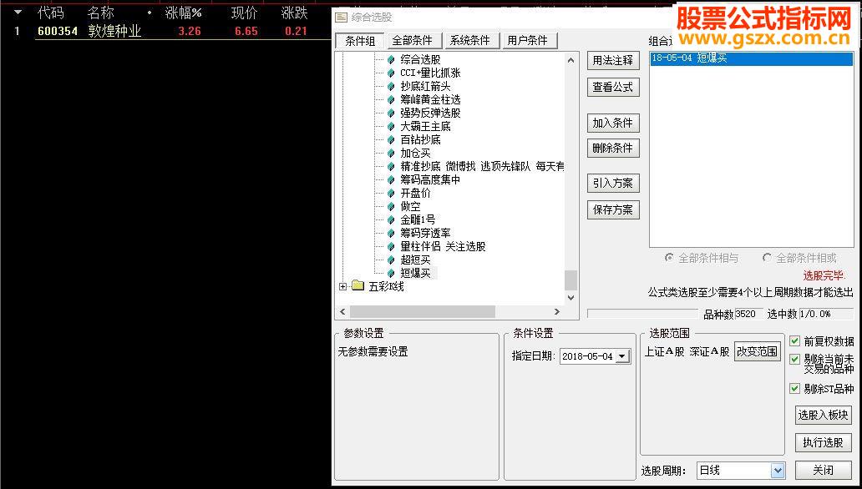Screen dimensions: 862x489
Task: Click the 选中数 value field
Action: point(826,314)
